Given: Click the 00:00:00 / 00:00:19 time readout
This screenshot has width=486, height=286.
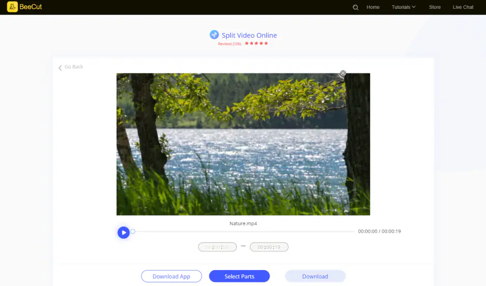Looking at the screenshot, I should pyautogui.click(x=379, y=231).
